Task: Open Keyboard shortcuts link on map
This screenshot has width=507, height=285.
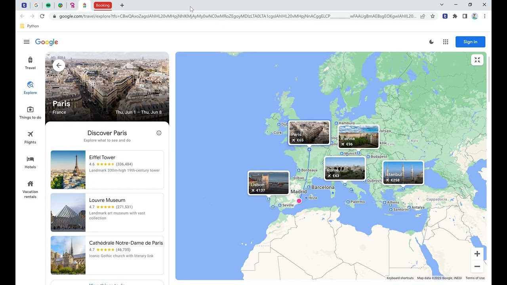Action: [400, 278]
